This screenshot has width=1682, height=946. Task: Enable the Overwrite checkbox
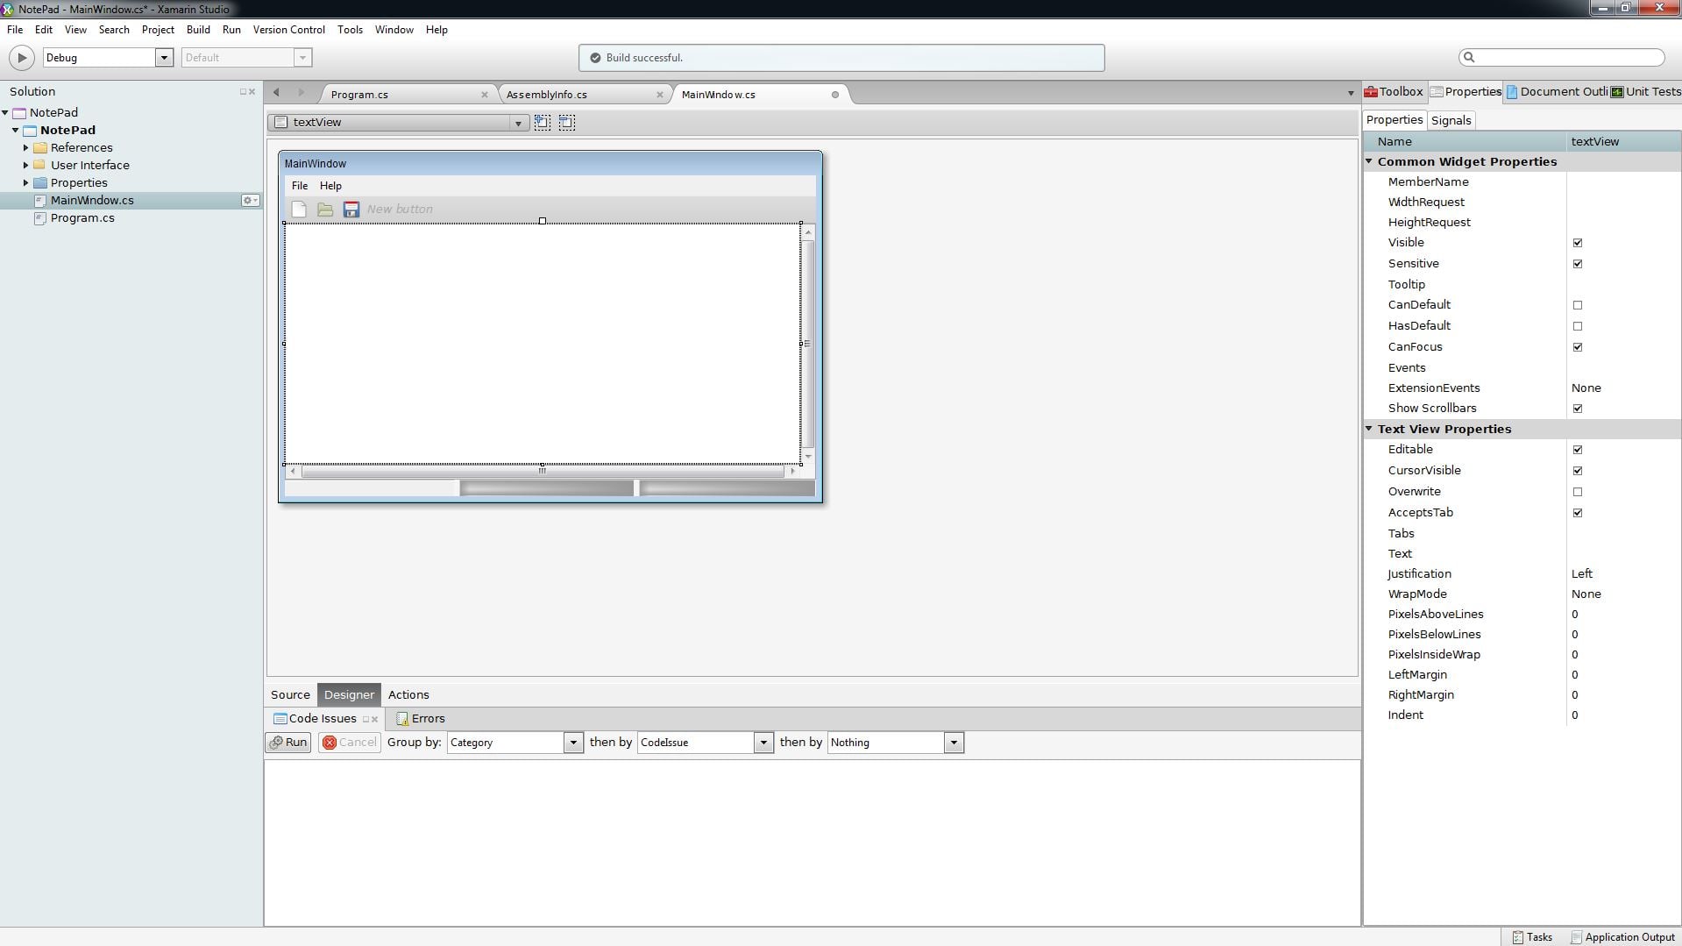(1577, 492)
